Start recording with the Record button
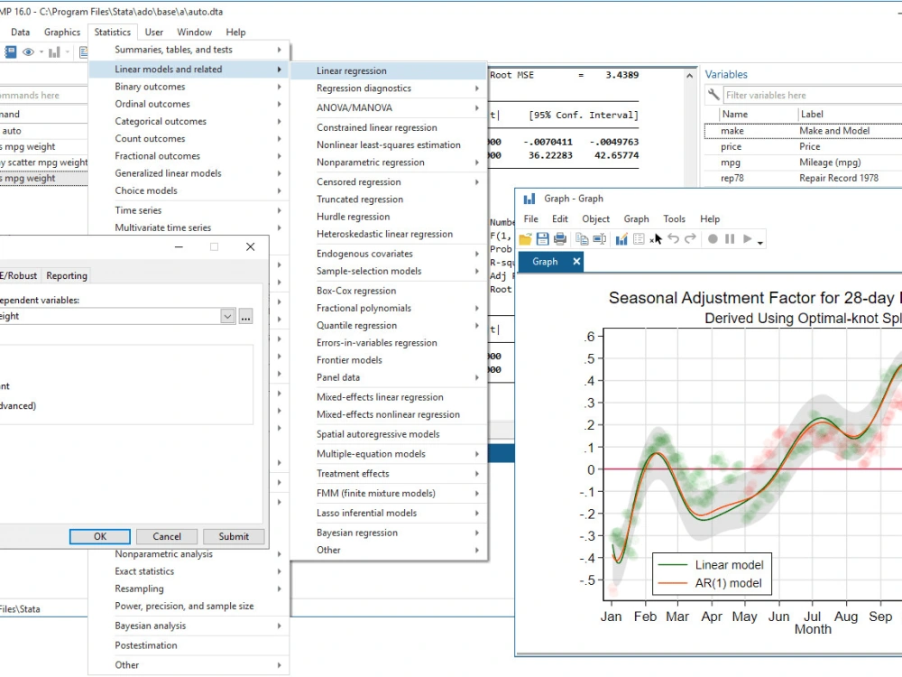902x677 pixels. click(x=713, y=239)
